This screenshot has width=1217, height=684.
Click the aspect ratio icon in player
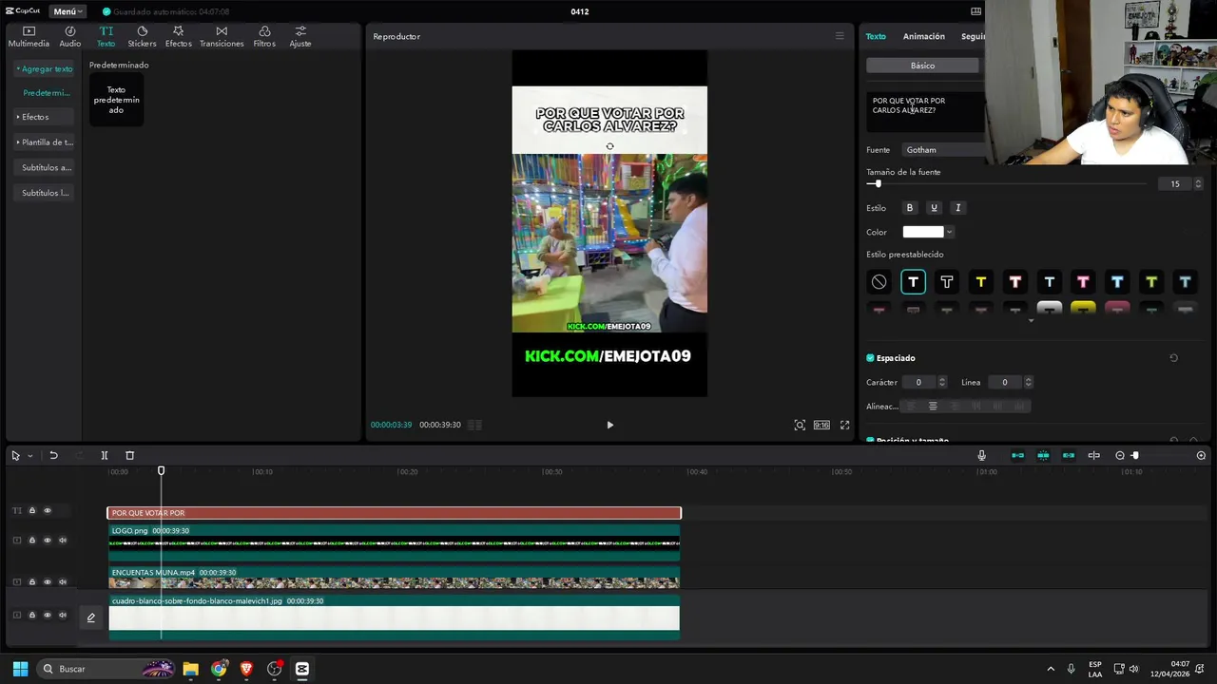[x=821, y=425]
